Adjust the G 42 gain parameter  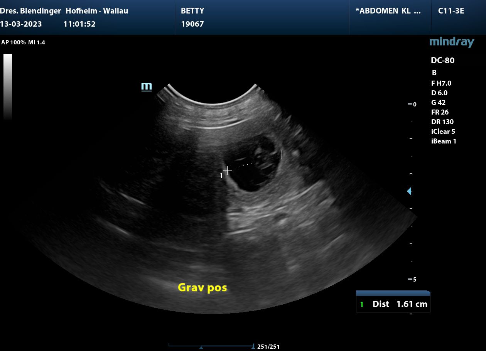click(x=439, y=103)
